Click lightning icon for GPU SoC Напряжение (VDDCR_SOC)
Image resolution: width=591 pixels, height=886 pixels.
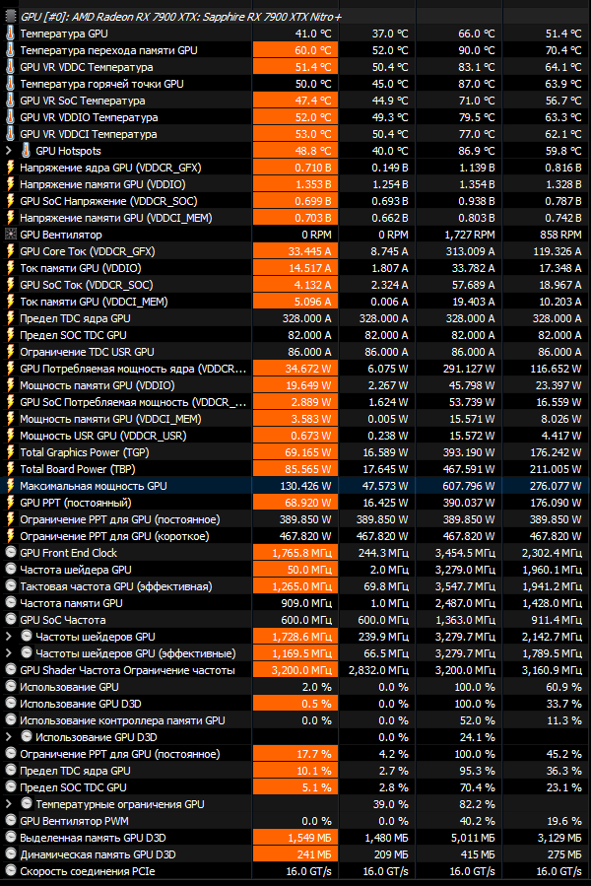(10, 201)
